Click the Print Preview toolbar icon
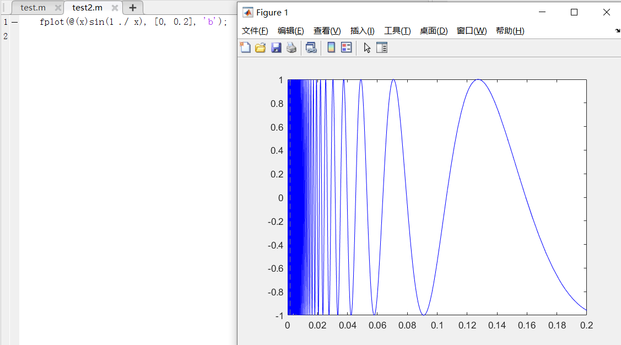621x345 pixels. pos(311,48)
